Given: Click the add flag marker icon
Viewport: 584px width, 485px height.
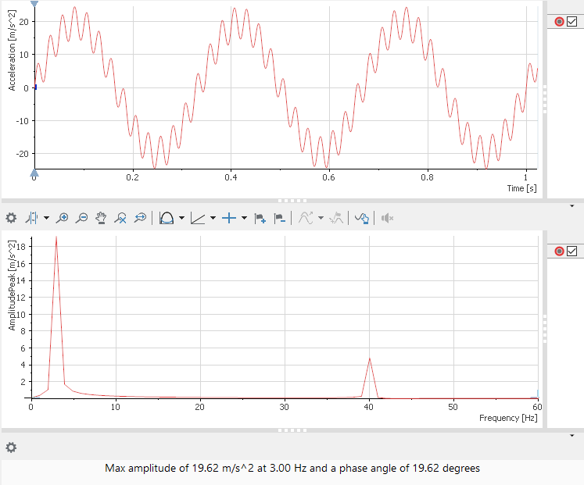Looking at the screenshot, I should click(x=260, y=218).
